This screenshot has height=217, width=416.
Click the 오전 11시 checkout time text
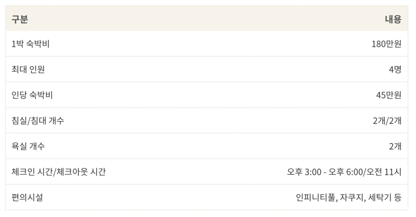[x=384, y=172]
